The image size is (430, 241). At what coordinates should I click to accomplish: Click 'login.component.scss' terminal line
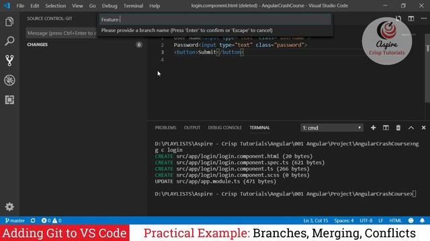(232, 175)
